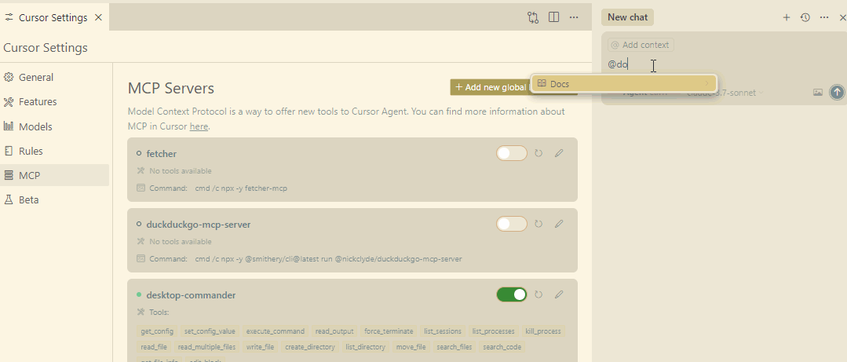Click the gear icon next to General
Screen dimensions: 847x362
8,77
